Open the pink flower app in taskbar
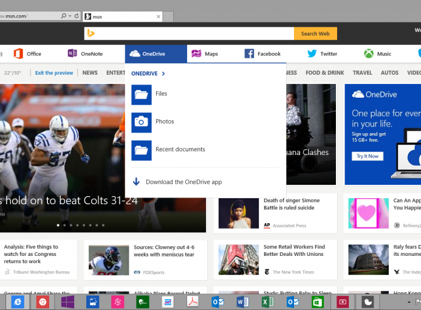Viewport: 421px width, 310px height. [118, 302]
